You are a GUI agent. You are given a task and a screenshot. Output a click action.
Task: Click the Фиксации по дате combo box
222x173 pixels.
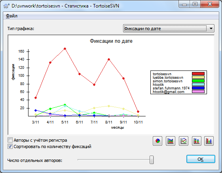pyautogui.click(x=169, y=29)
